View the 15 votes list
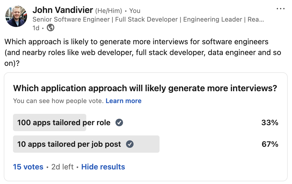Viewport: 292px width, 184px height. (28, 167)
